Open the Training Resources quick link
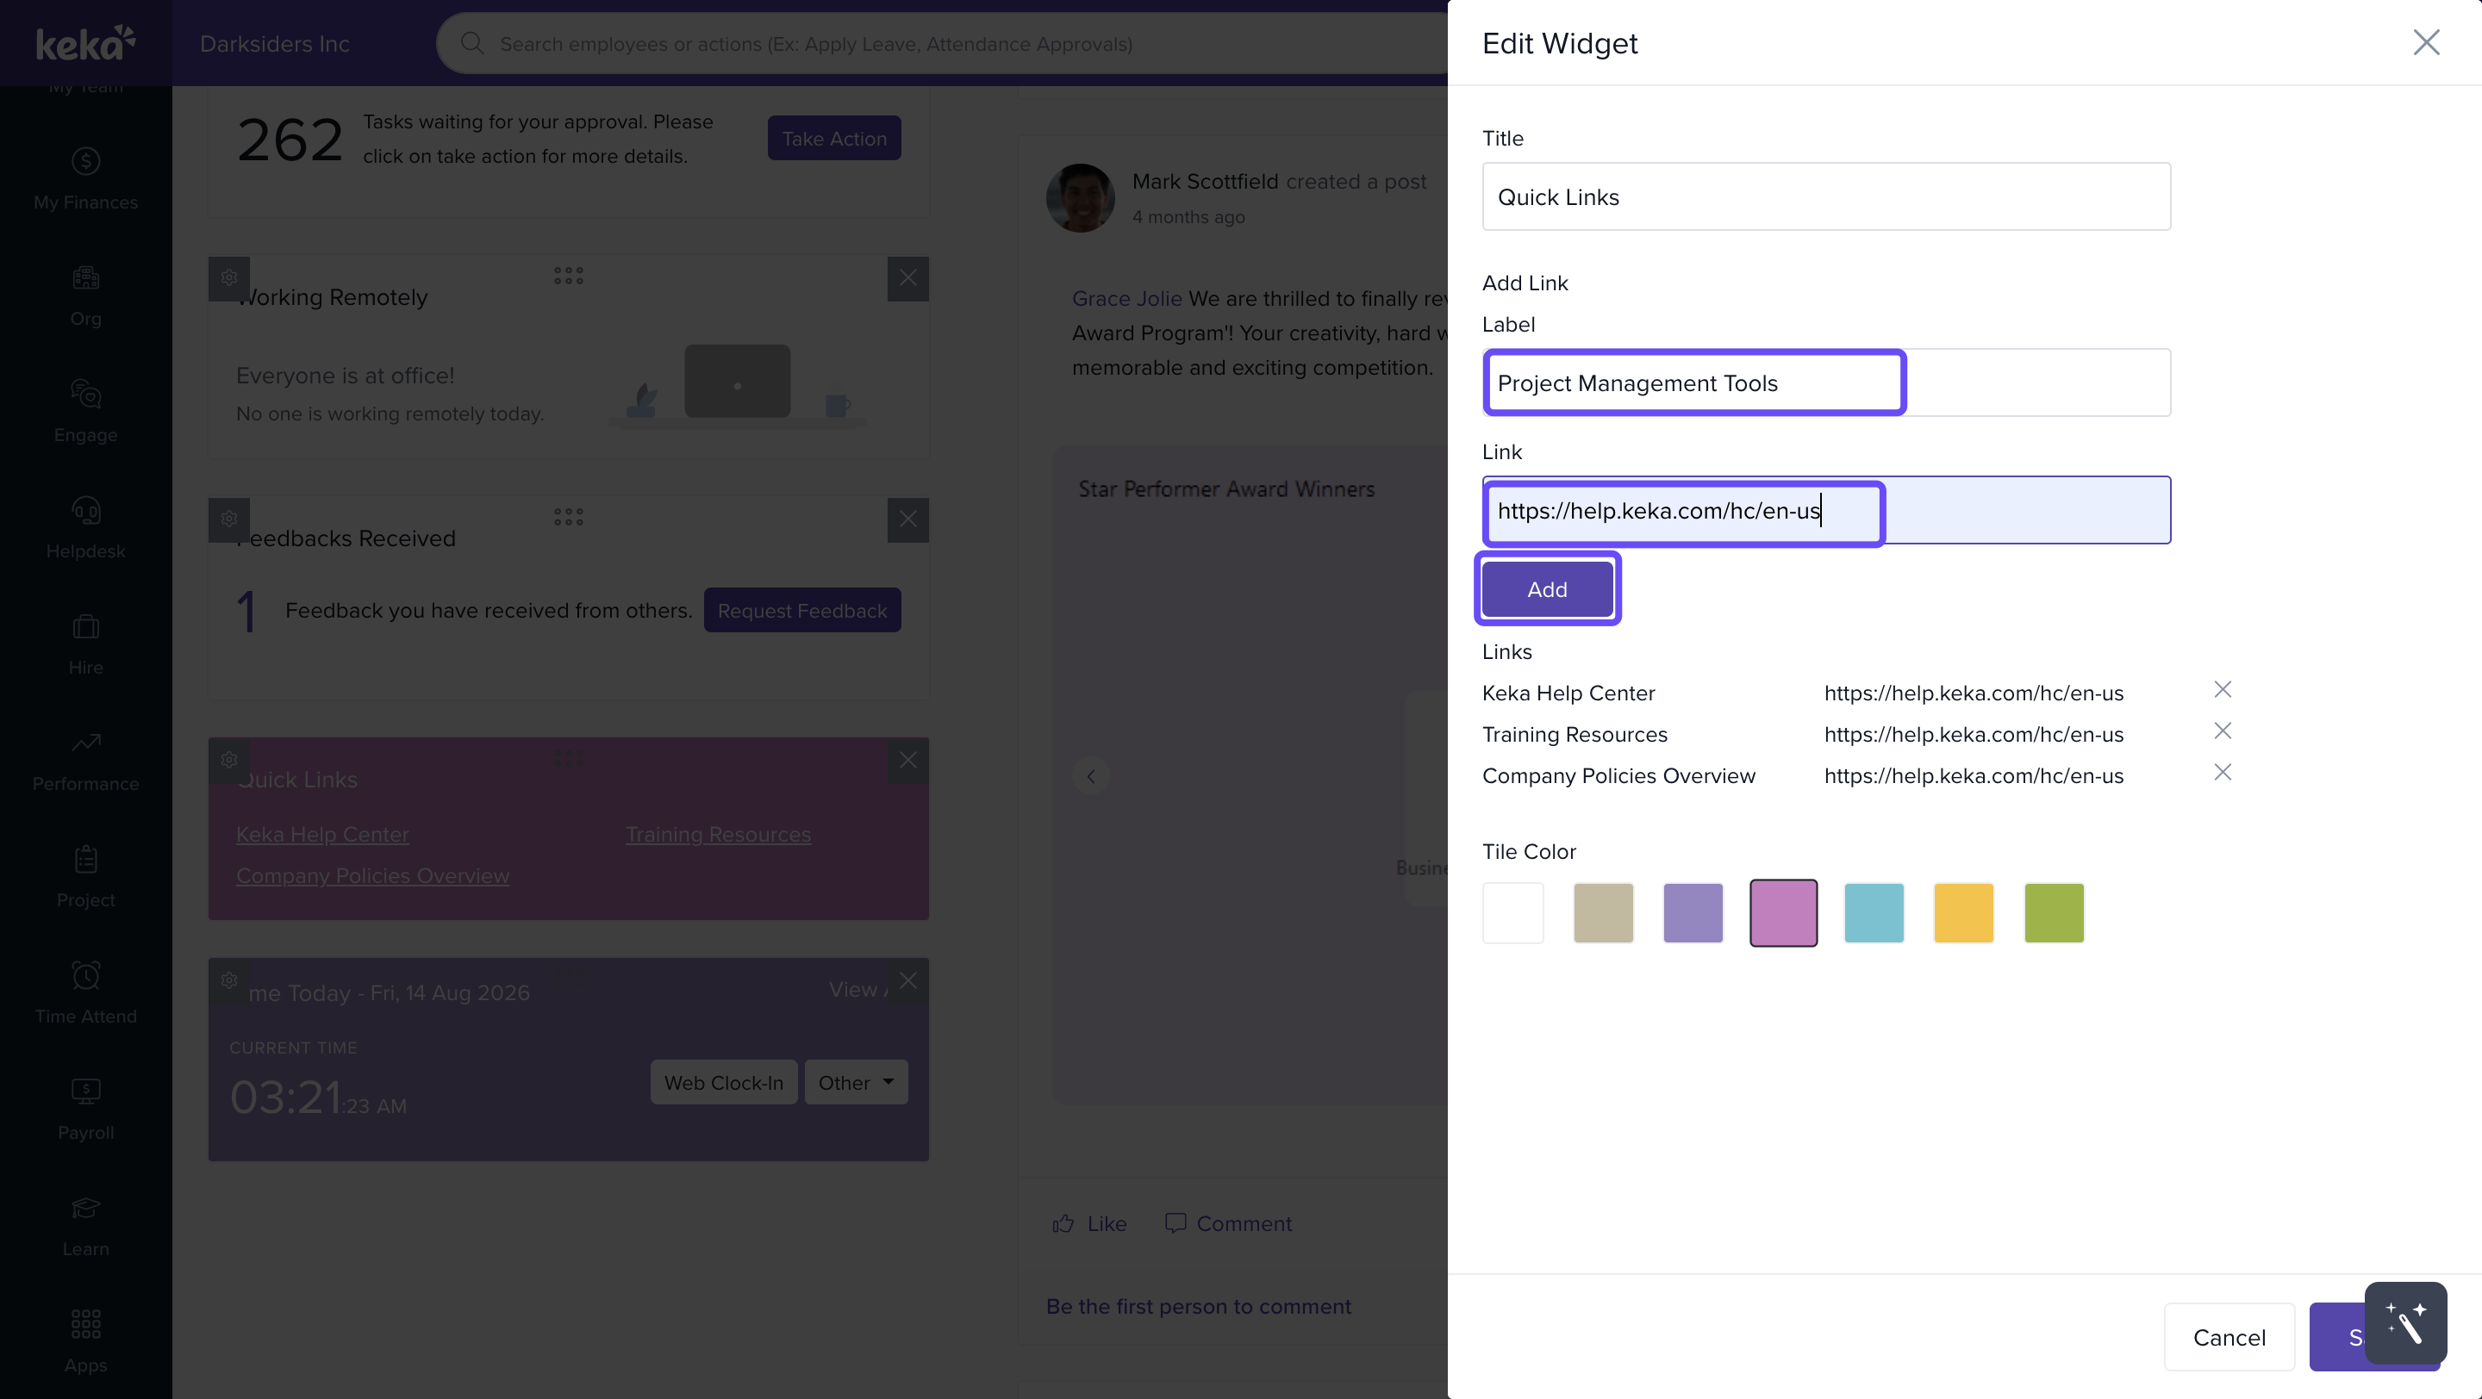The image size is (2482, 1399). [718, 835]
